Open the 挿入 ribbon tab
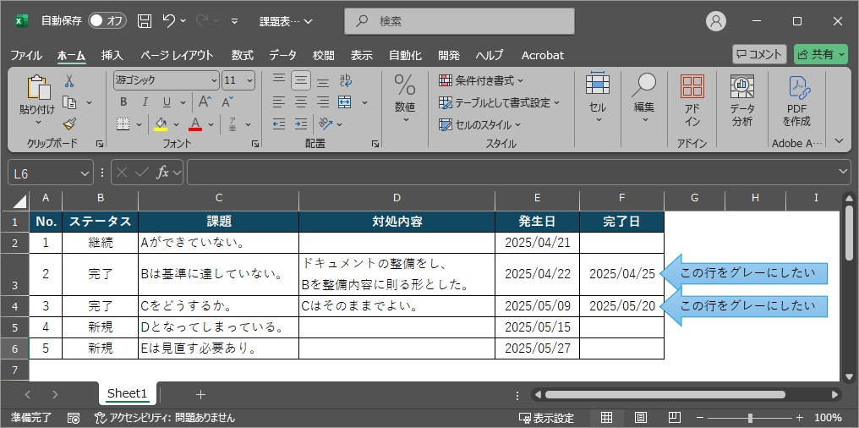 click(112, 55)
